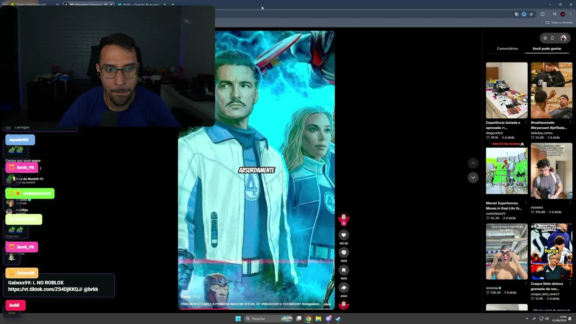Open options for the #matheusmelo video
The height and width of the screenshot is (324, 576).
[571, 122]
